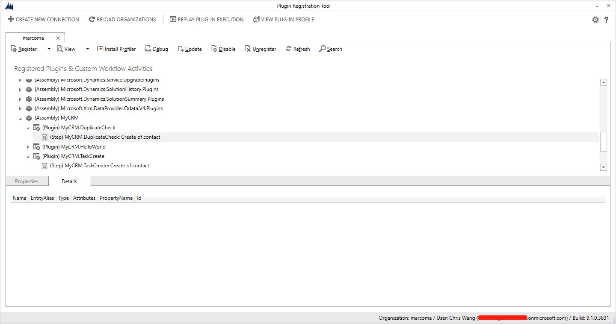
Task: Click the Type column header
Action: 64,198
